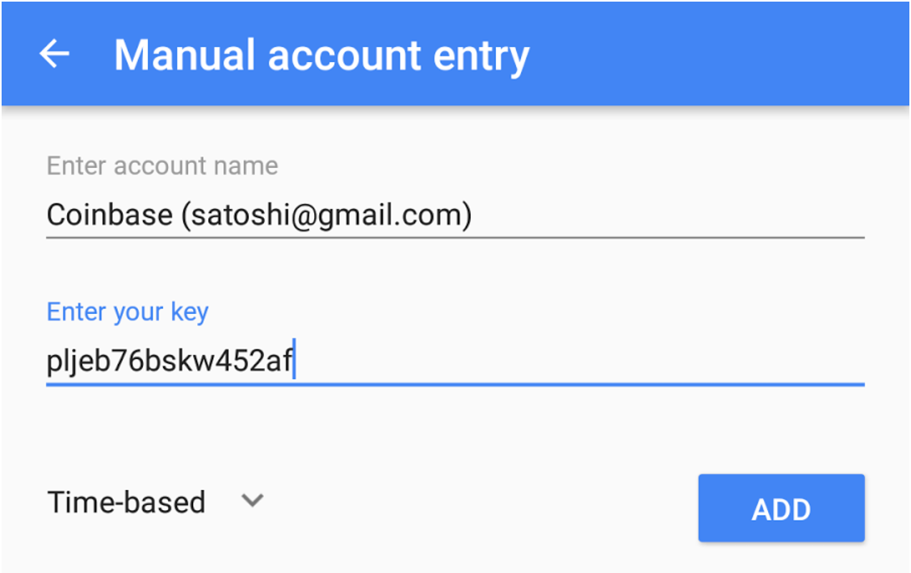The width and height of the screenshot is (911, 573).
Task: Click empty space right of account name text
Action: 668,215
